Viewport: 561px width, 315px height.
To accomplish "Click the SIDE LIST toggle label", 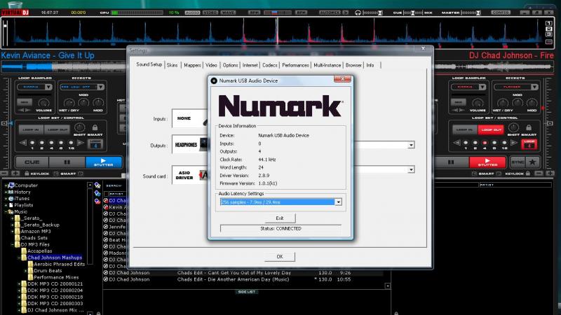I will tap(247, 292).
